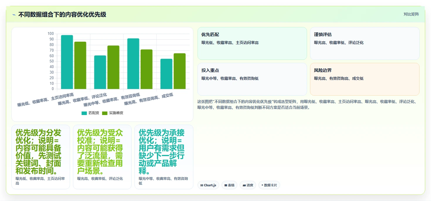
Task: Toggle the 实施难度 legend item
Action: [x=113, y=113]
